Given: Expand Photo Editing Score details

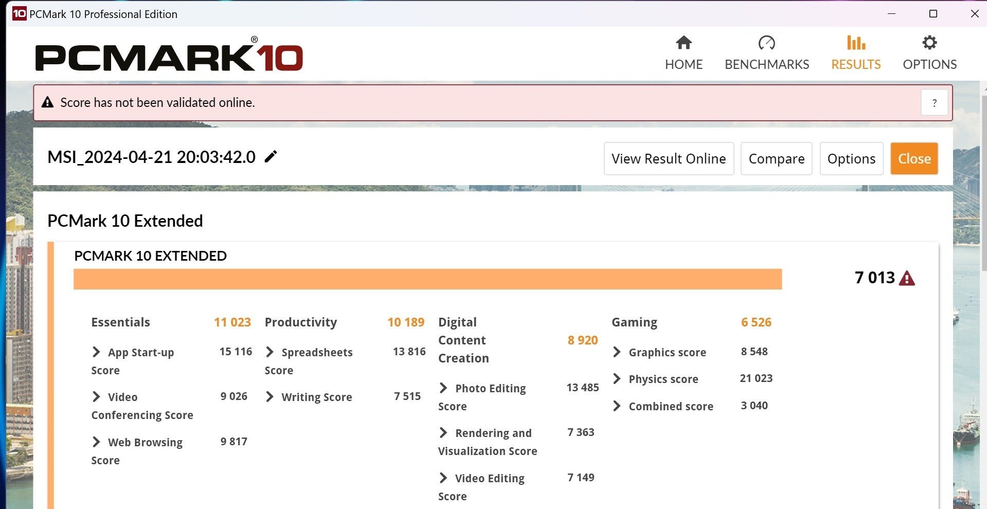Looking at the screenshot, I should coord(443,388).
